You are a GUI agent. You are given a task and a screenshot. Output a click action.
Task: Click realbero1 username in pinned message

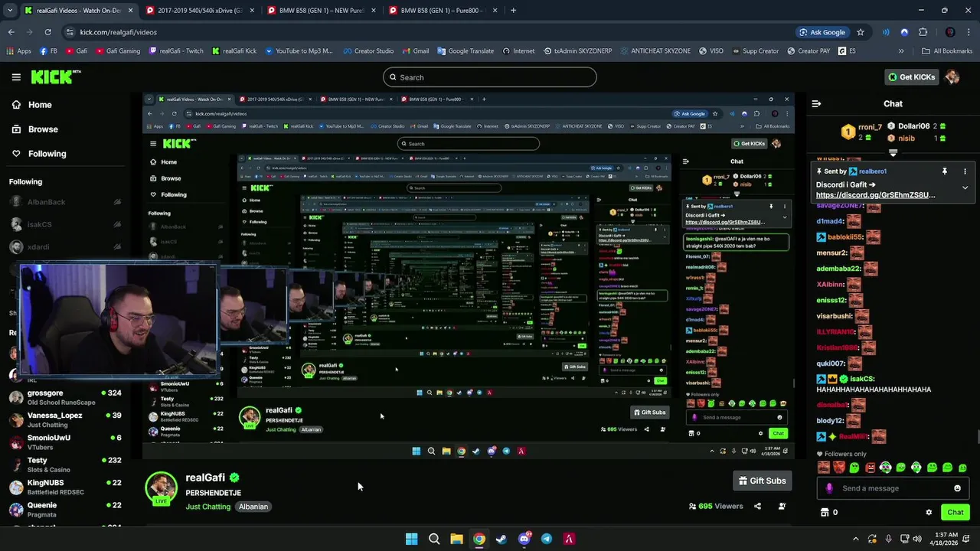coord(872,171)
